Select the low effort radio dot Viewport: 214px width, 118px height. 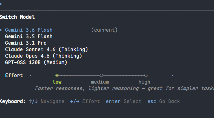click(x=57, y=75)
